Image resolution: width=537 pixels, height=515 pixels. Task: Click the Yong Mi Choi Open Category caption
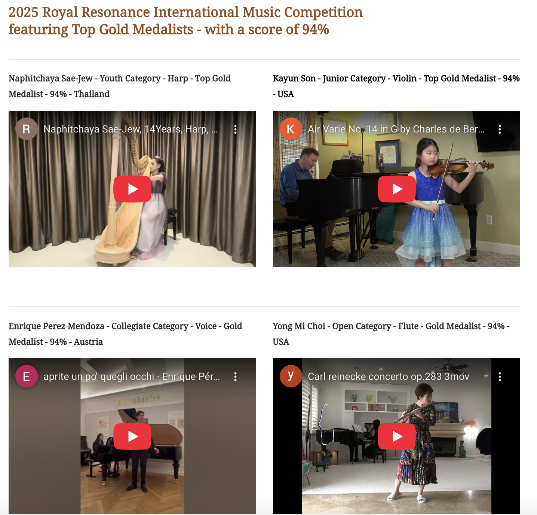tap(391, 334)
